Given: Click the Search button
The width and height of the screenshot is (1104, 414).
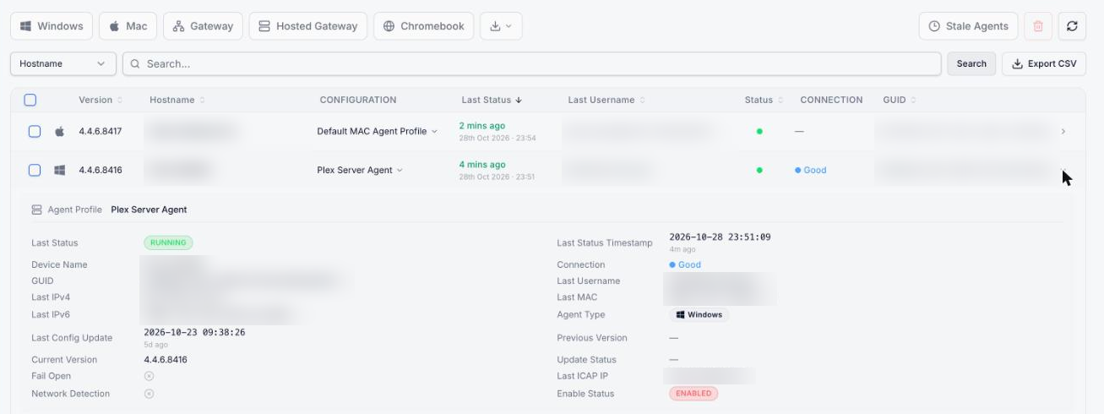Looking at the screenshot, I should click(x=971, y=63).
